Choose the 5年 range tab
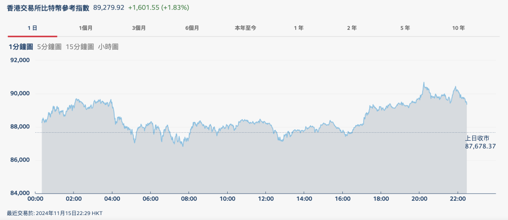This screenshot has height=220, width=508. pyautogui.click(x=405, y=28)
